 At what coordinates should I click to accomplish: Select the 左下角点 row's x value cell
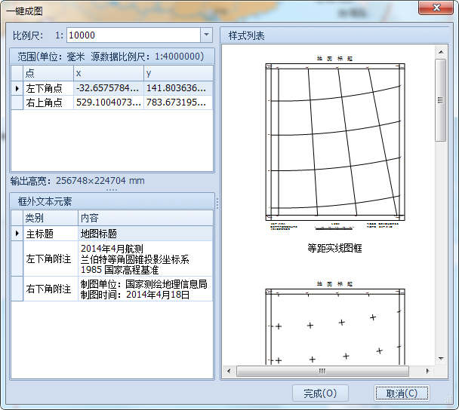(108, 88)
